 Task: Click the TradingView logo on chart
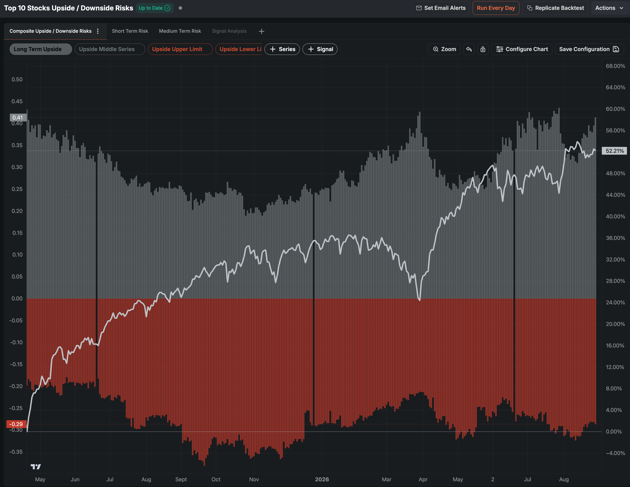(36, 467)
